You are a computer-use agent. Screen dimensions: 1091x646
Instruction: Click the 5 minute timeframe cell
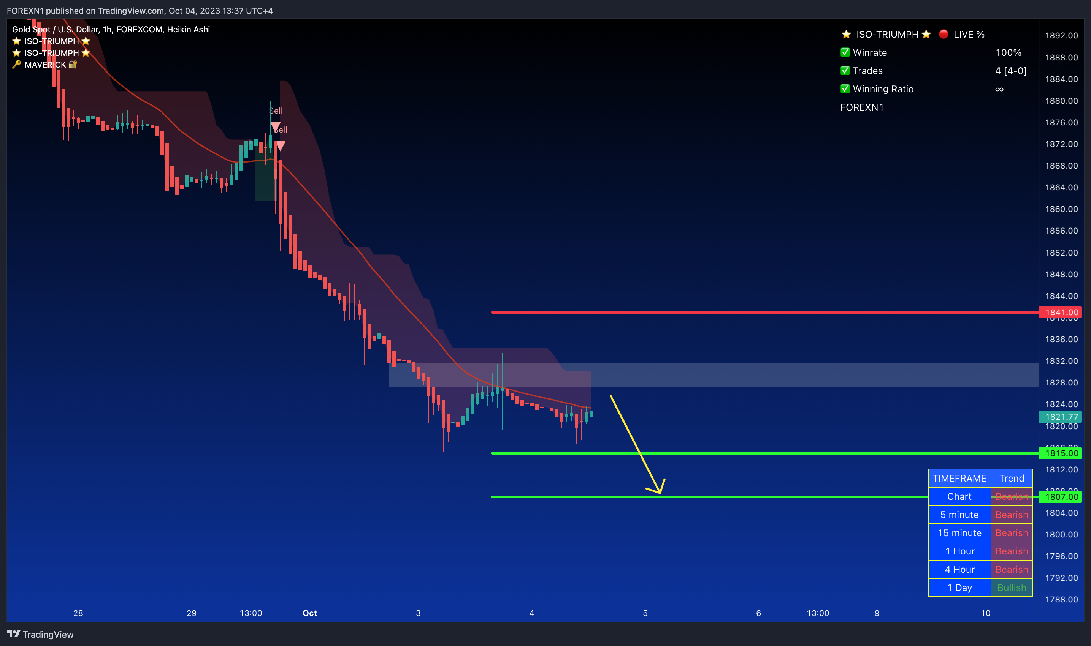959,515
